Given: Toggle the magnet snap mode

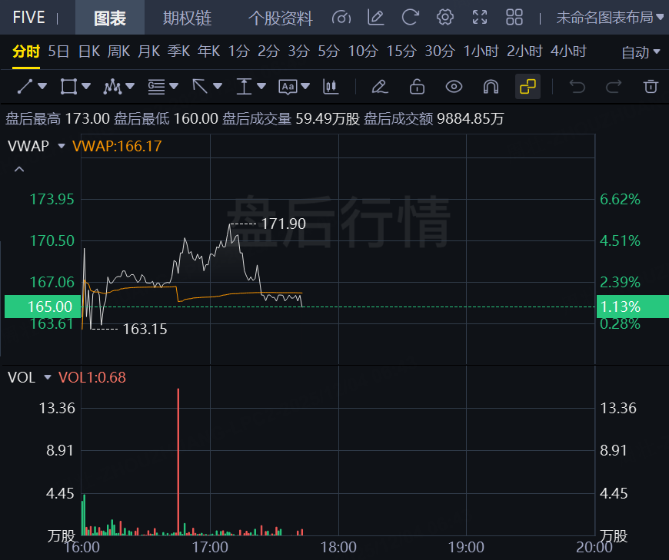Looking at the screenshot, I should pos(491,86).
